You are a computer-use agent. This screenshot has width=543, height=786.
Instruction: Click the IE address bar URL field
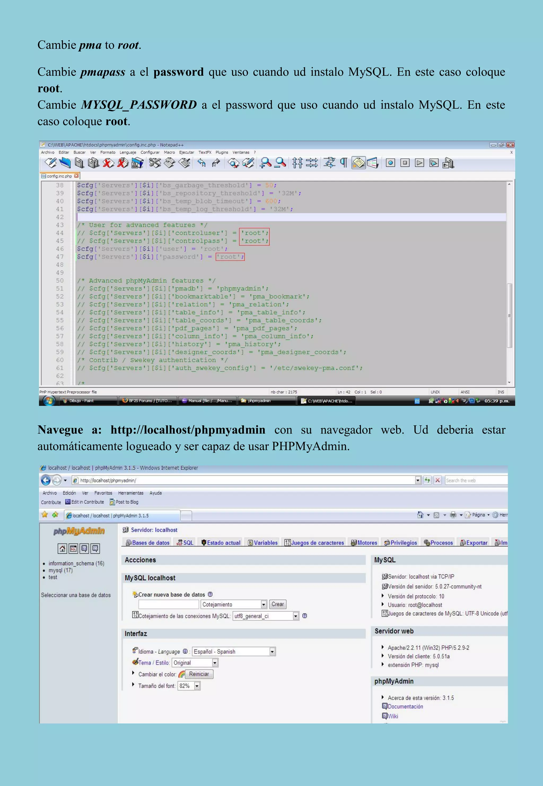click(244, 480)
